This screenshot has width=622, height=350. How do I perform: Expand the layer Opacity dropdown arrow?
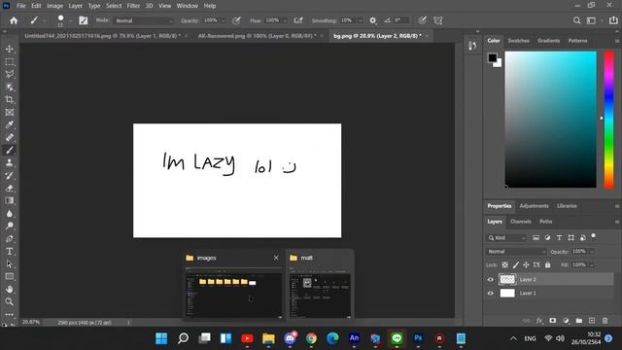(x=592, y=252)
